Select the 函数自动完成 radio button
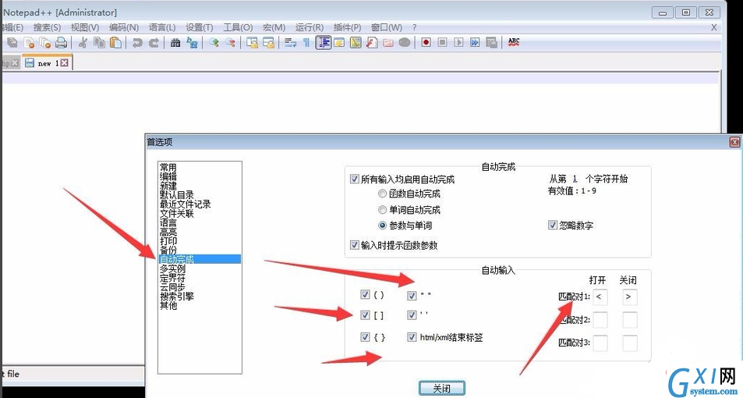The width and height of the screenshot is (743, 398). [x=382, y=194]
